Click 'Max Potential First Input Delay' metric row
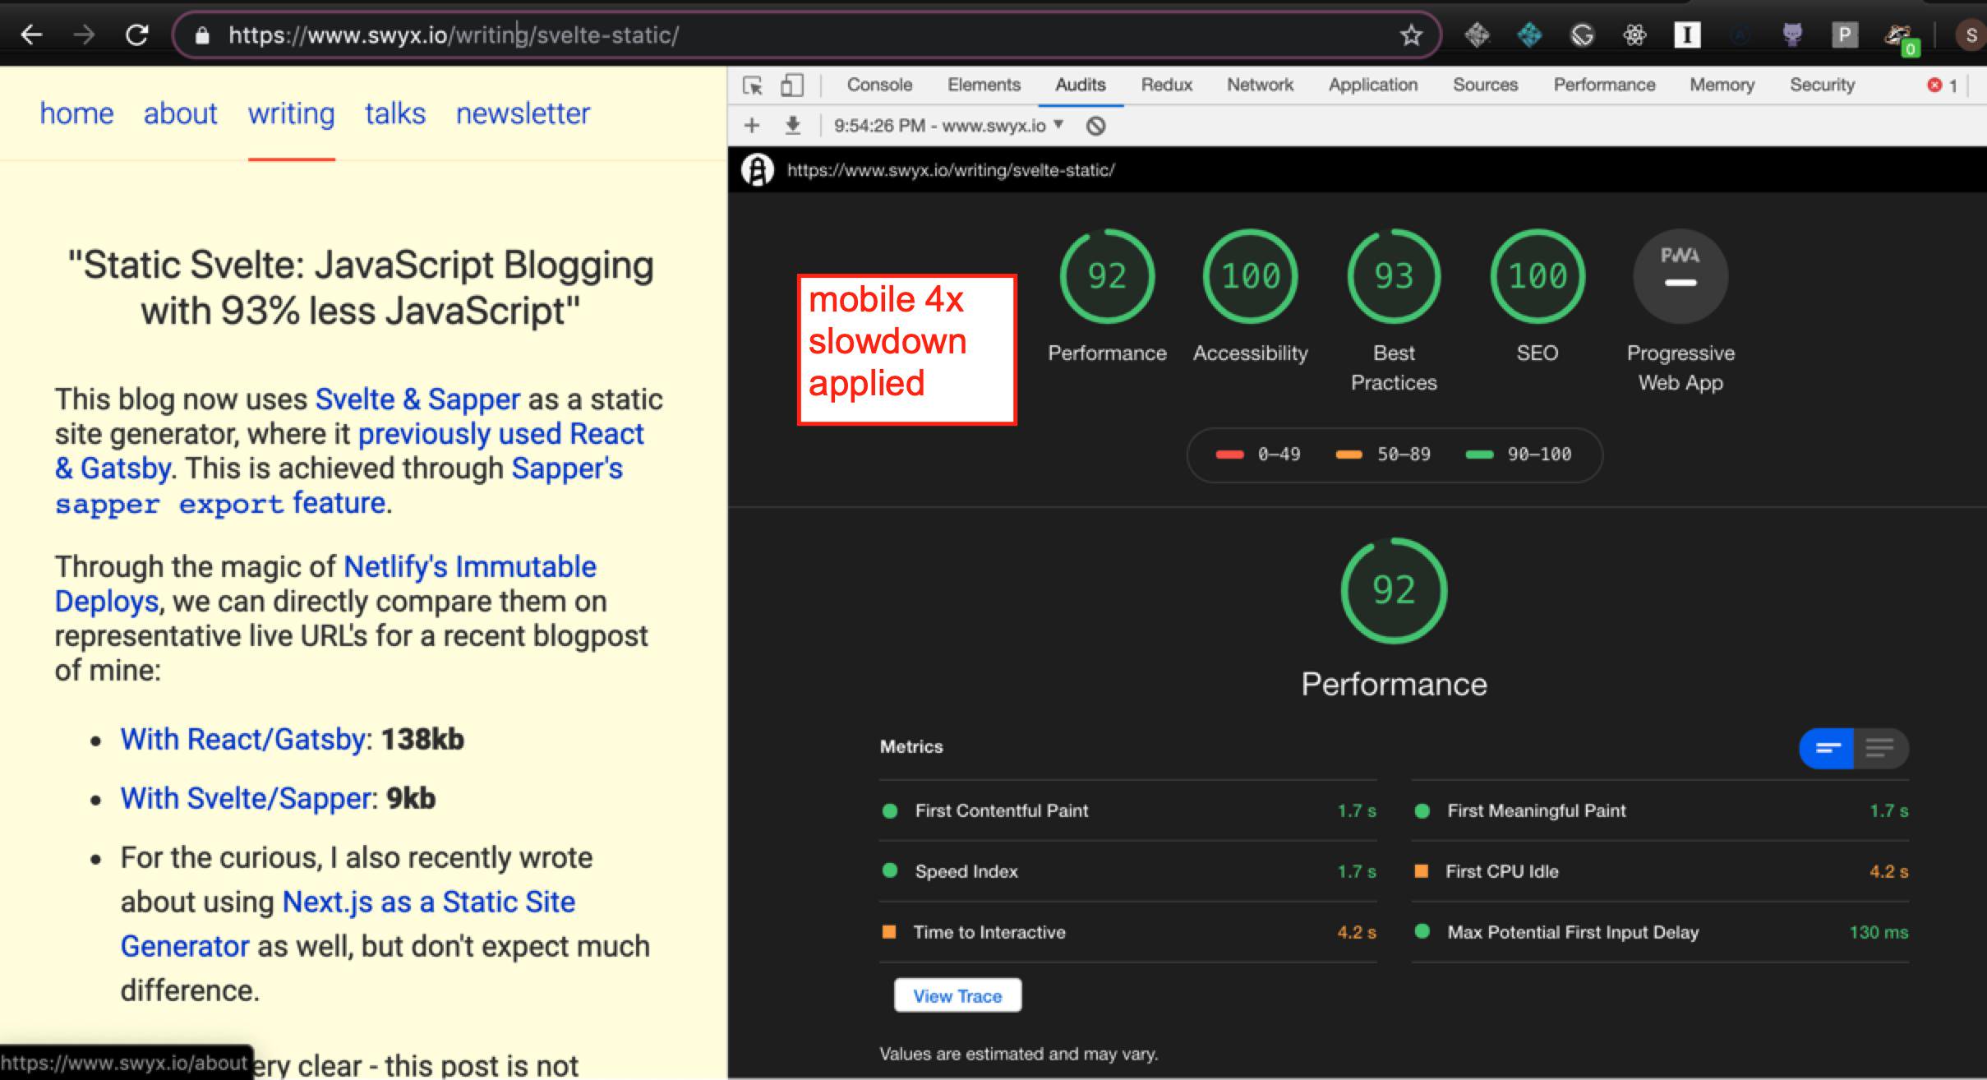The height and width of the screenshot is (1080, 1987). pos(1660,932)
